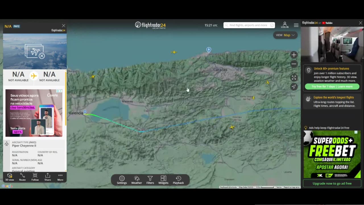Select the aircraft flying over the sea
364x205 pixels.
174,52
